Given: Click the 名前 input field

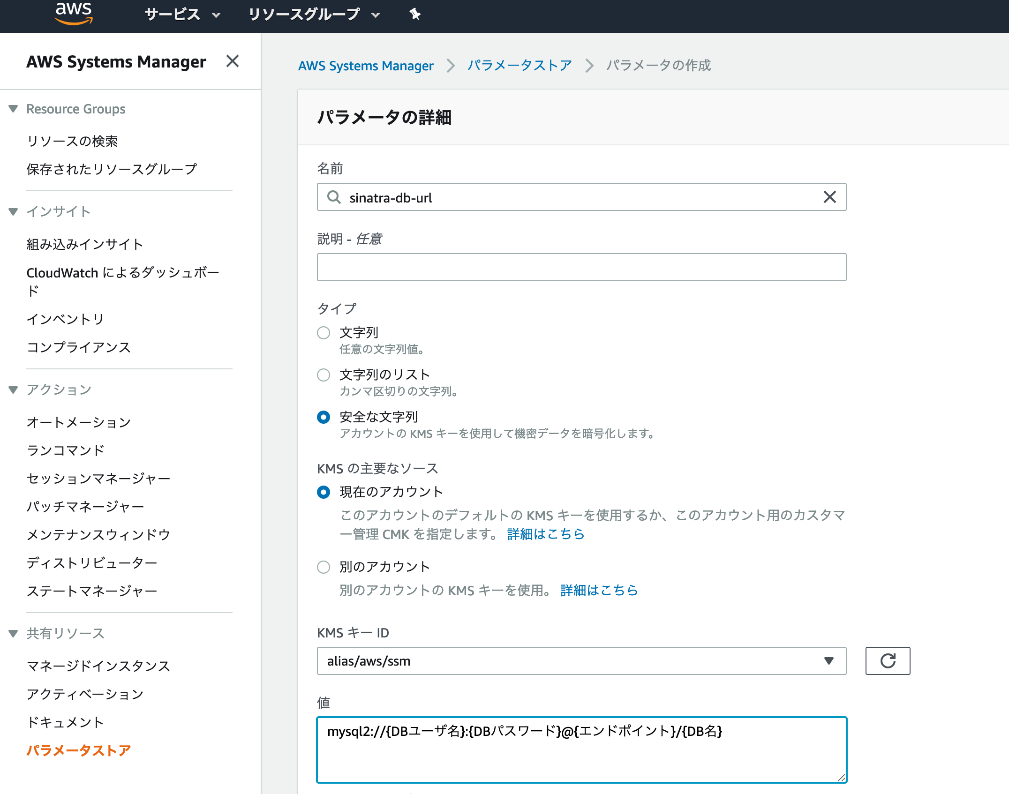Looking at the screenshot, I should point(581,197).
